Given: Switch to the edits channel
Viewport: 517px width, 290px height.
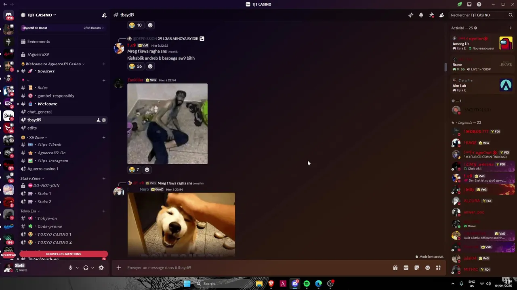Looking at the screenshot, I should (63, 128).
